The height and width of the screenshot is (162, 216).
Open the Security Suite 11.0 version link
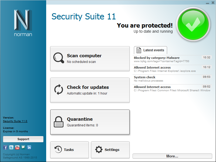coord(15,121)
